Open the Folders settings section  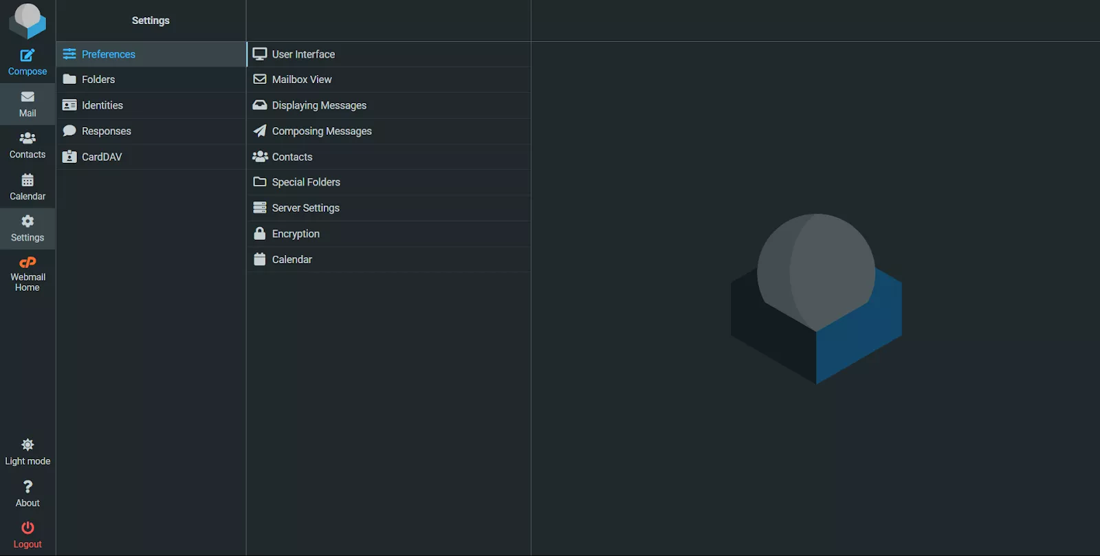click(98, 80)
